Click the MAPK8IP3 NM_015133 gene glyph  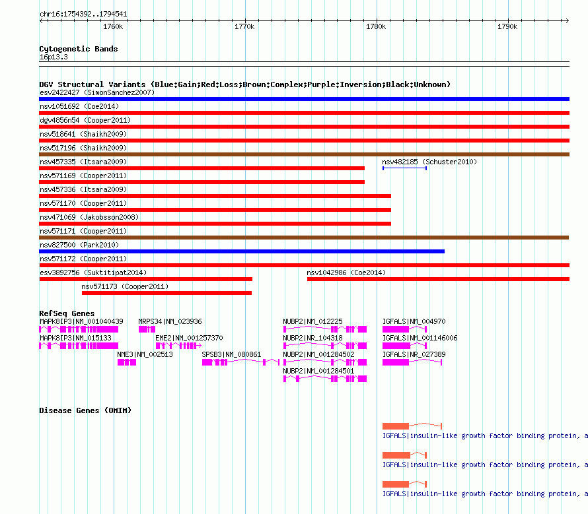click(x=79, y=346)
